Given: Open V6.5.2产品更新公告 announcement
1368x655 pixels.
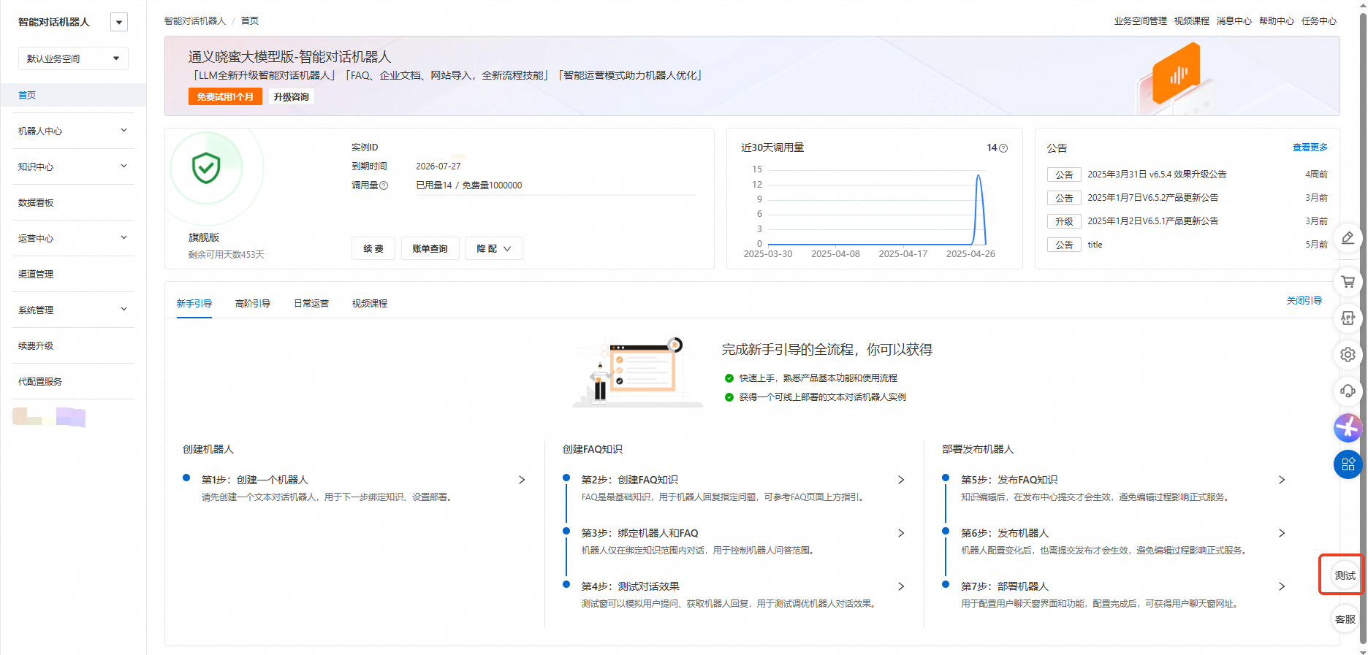Looking at the screenshot, I should point(1152,198).
